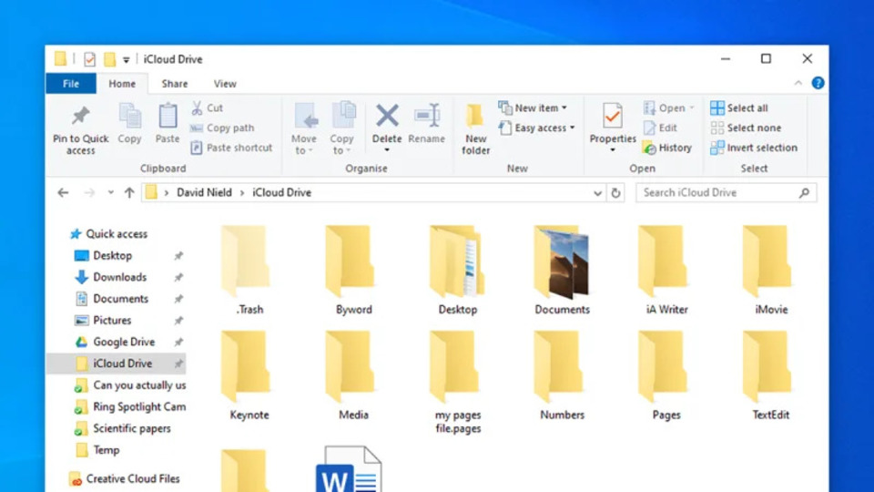Collapse the ribbon with the caret arrow

pyautogui.click(x=798, y=83)
